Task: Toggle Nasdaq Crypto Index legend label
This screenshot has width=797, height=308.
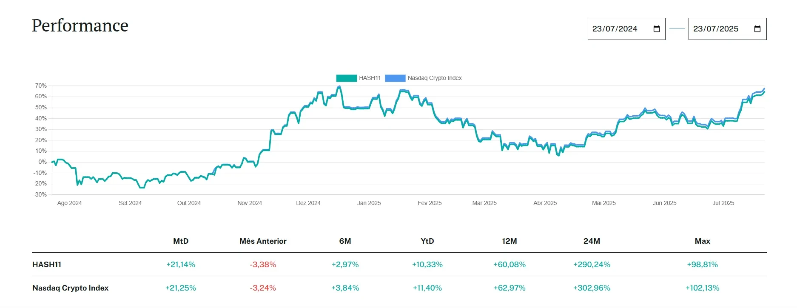Action: point(435,78)
